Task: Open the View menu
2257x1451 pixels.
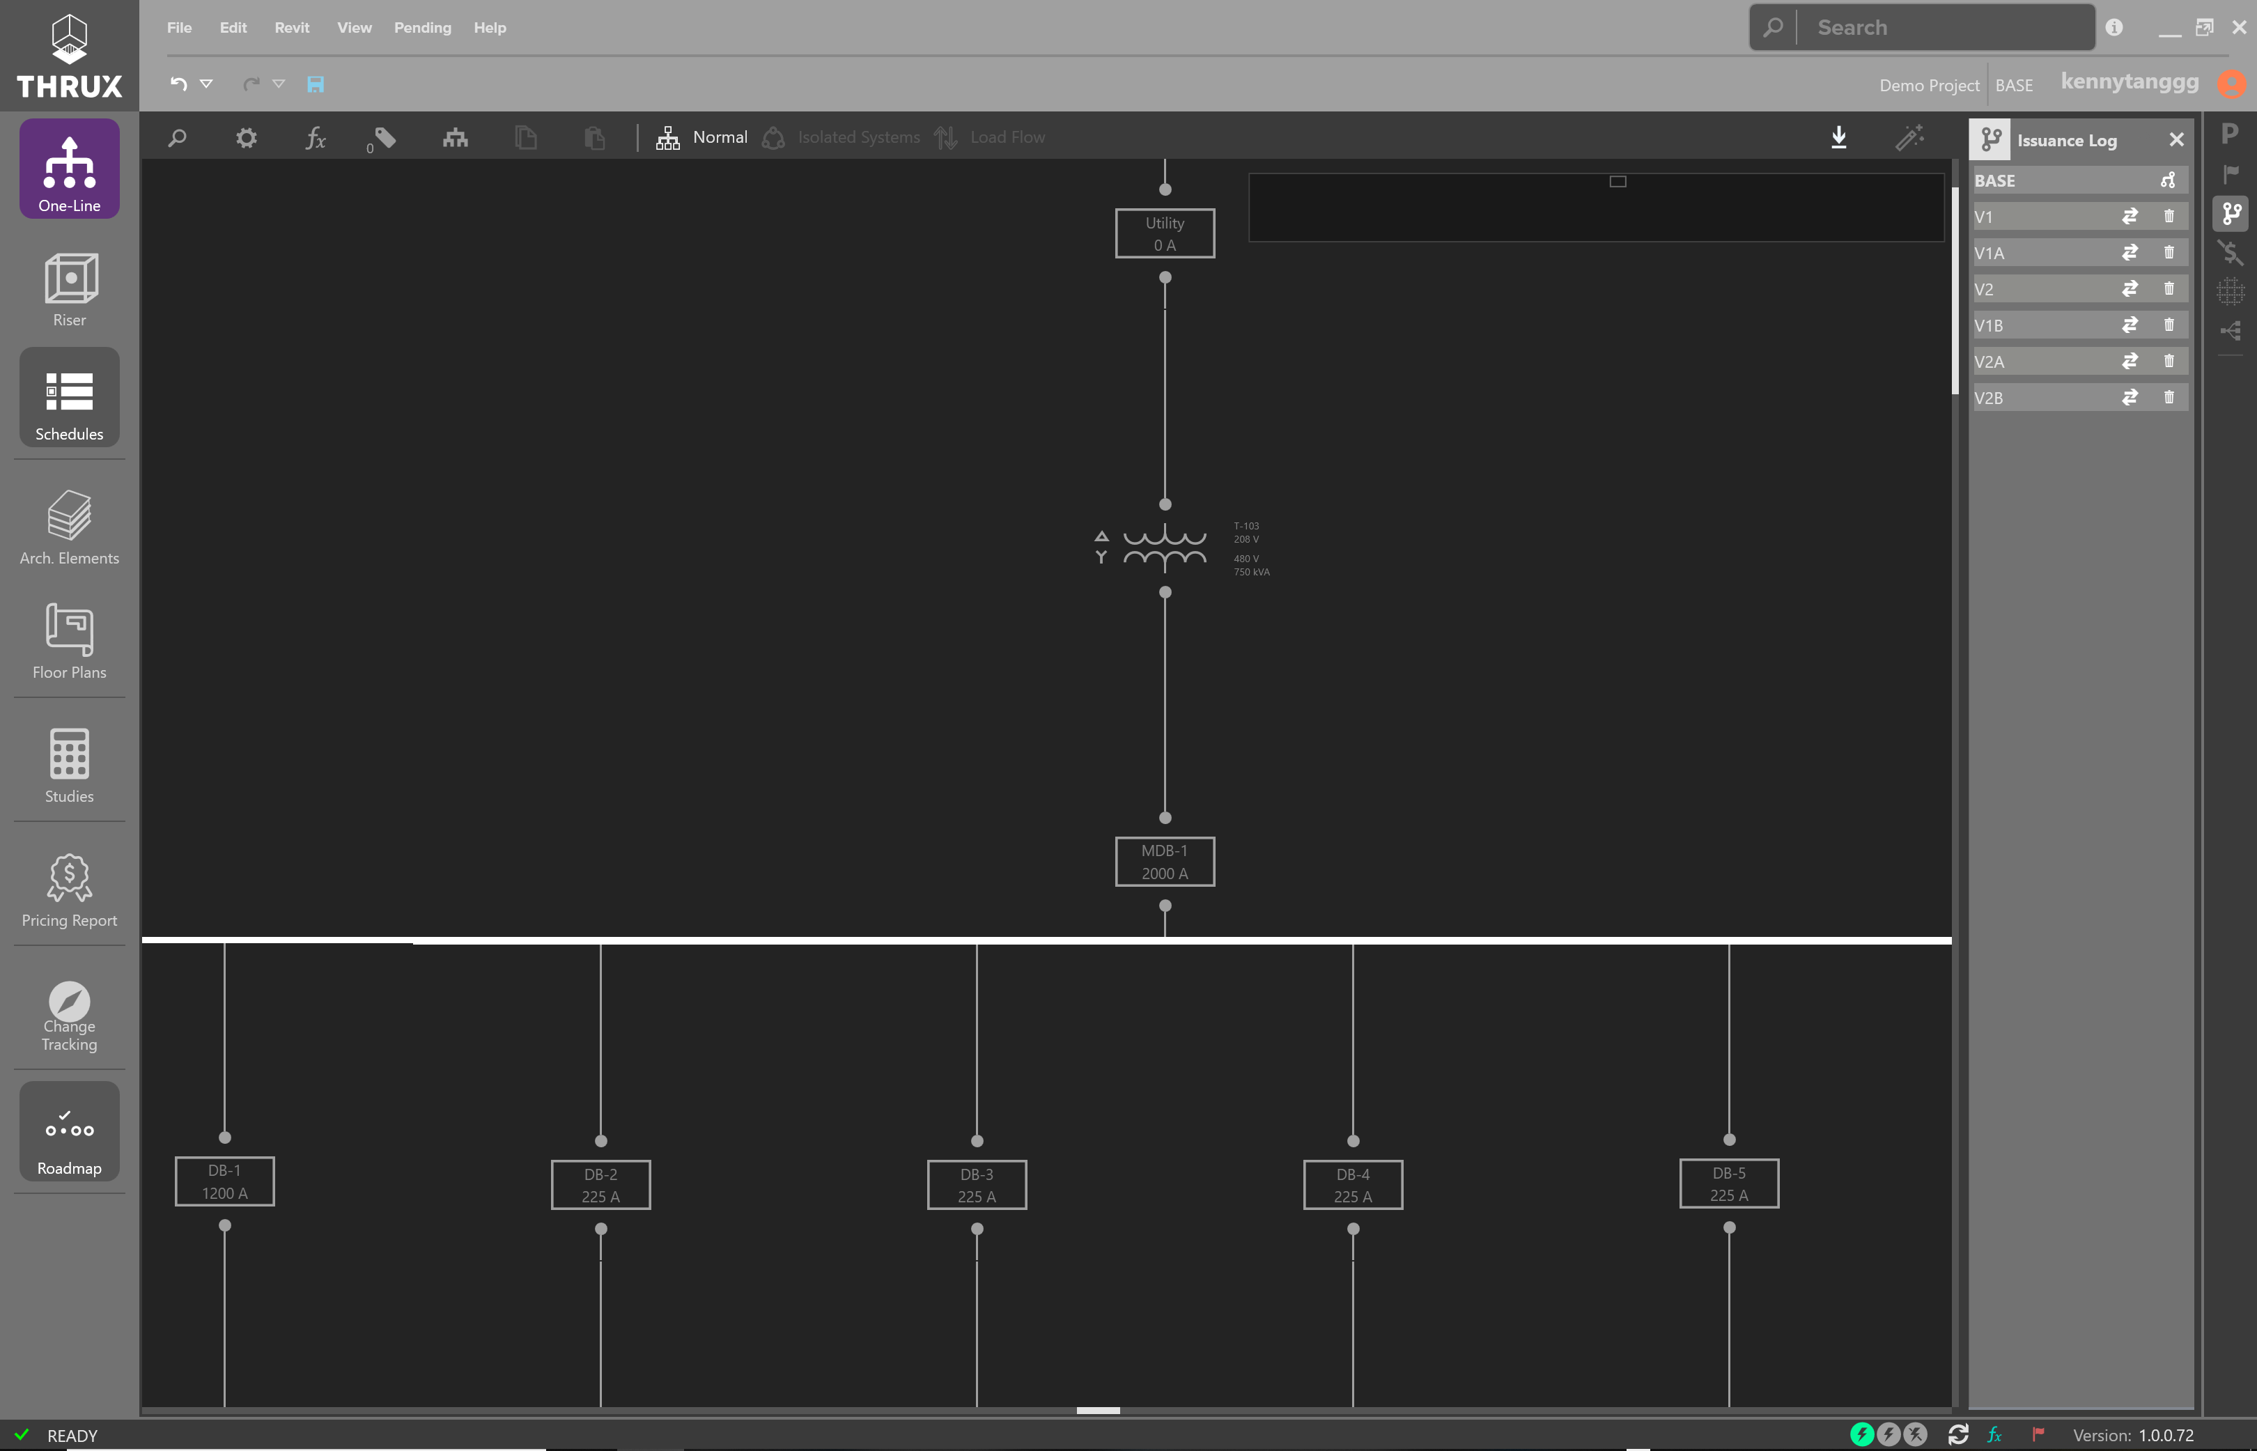Action: pyautogui.click(x=354, y=27)
